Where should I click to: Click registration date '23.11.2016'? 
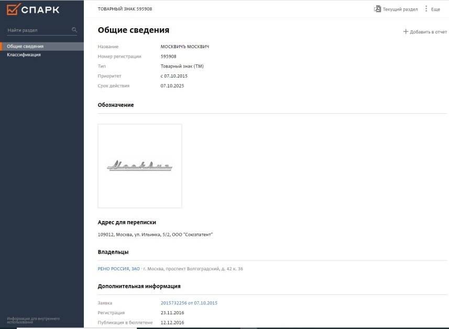pos(172,313)
